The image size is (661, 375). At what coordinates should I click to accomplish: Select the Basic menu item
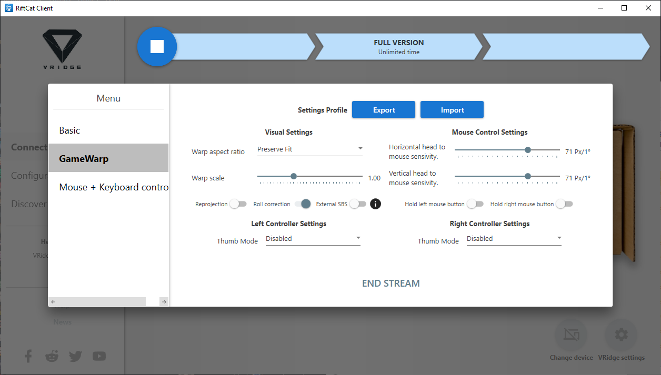point(108,130)
